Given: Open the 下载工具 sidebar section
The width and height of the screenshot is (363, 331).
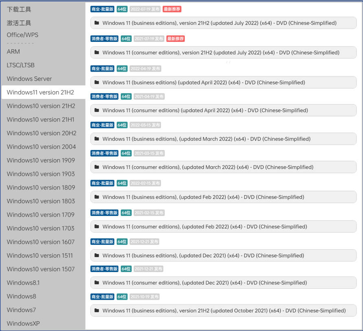Looking at the screenshot, I should click(19, 9).
